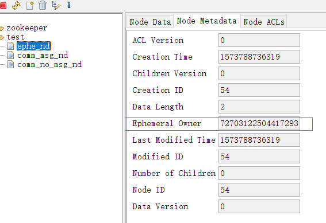
Task: Click the Modified ID value field
Action: [x=259, y=157]
